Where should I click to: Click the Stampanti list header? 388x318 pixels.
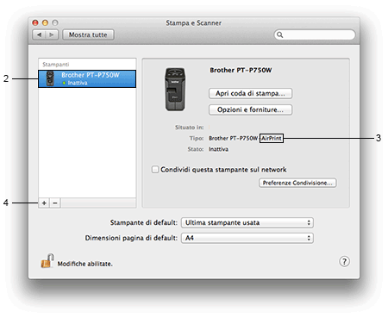click(x=56, y=65)
